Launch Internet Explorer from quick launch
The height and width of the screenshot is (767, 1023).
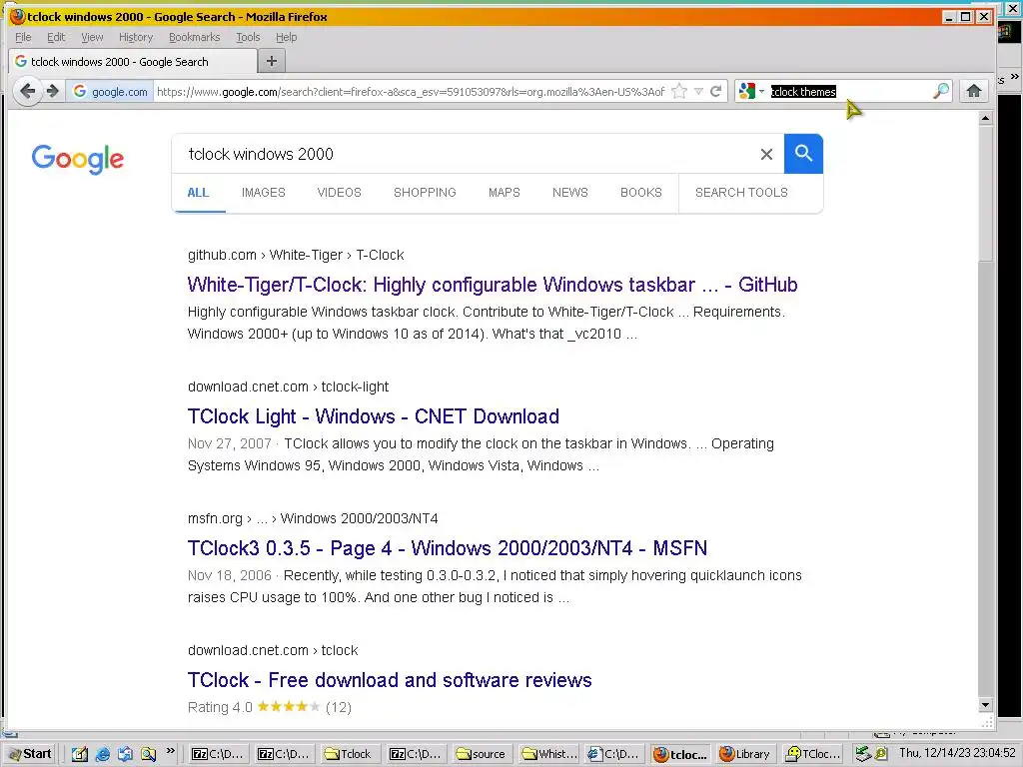pos(103,754)
